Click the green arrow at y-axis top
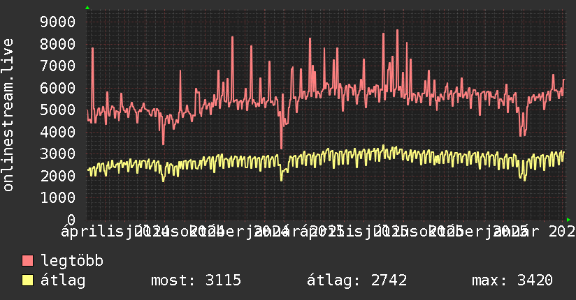The width and height of the screenshot is (576, 300). click(87, 8)
